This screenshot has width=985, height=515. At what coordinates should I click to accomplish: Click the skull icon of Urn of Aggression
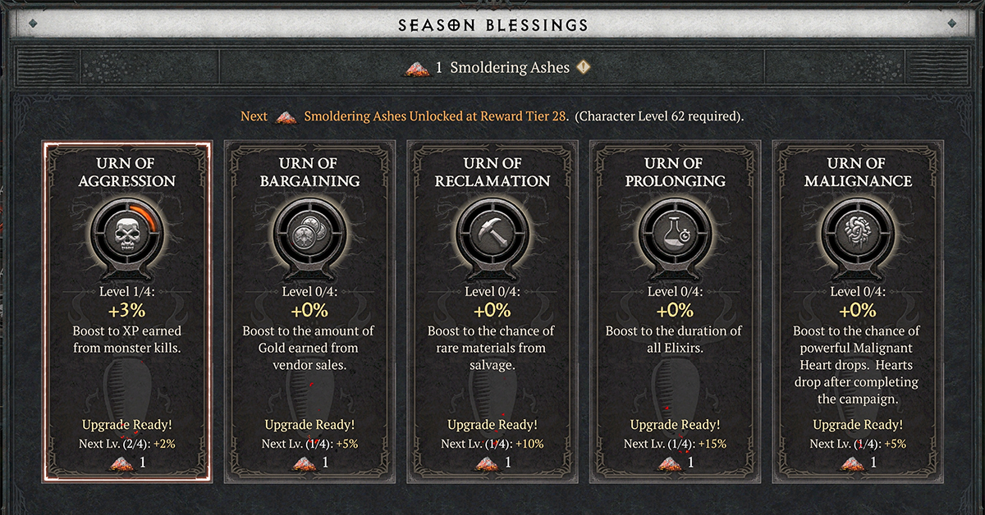[x=127, y=234]
